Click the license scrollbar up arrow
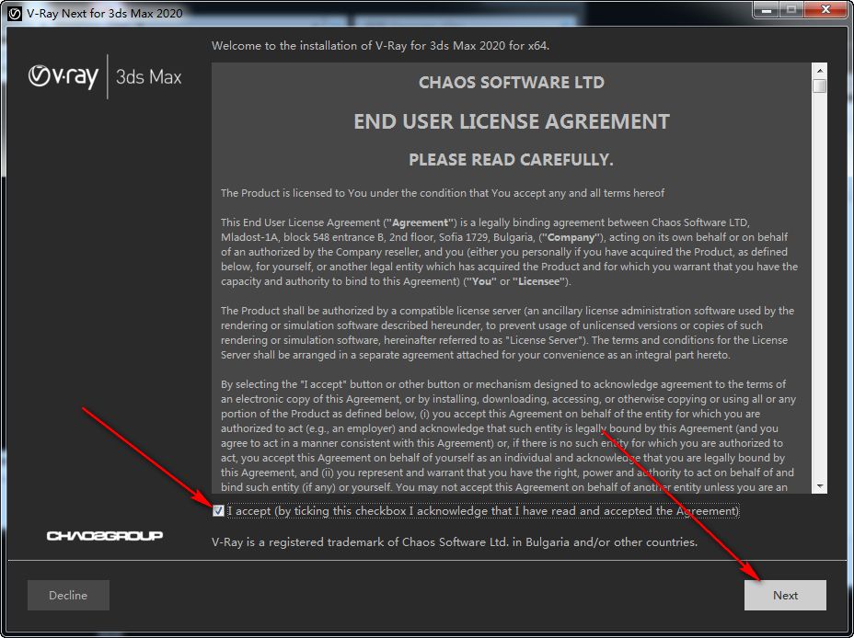This screenshot has width=854, height=638. click(819, 70)
